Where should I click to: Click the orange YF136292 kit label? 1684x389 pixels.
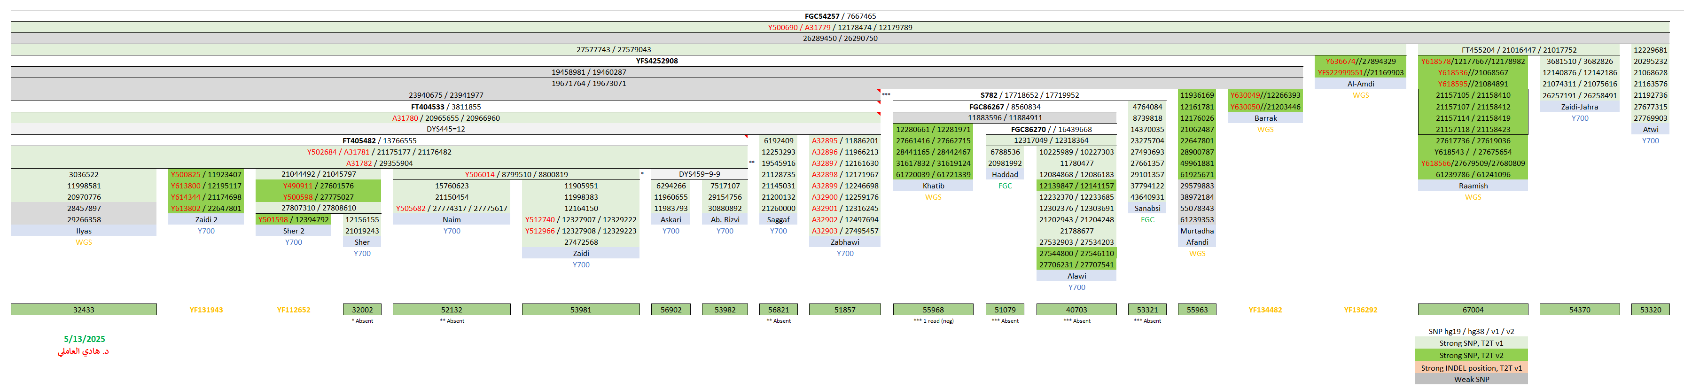click(x=1360, y=310)
